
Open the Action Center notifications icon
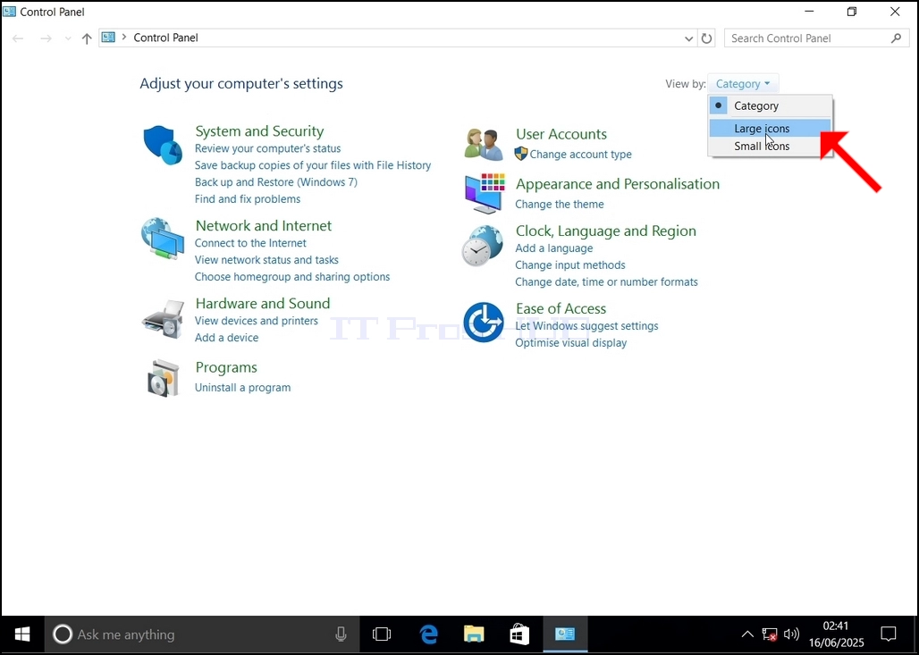[x=889, y=634]
